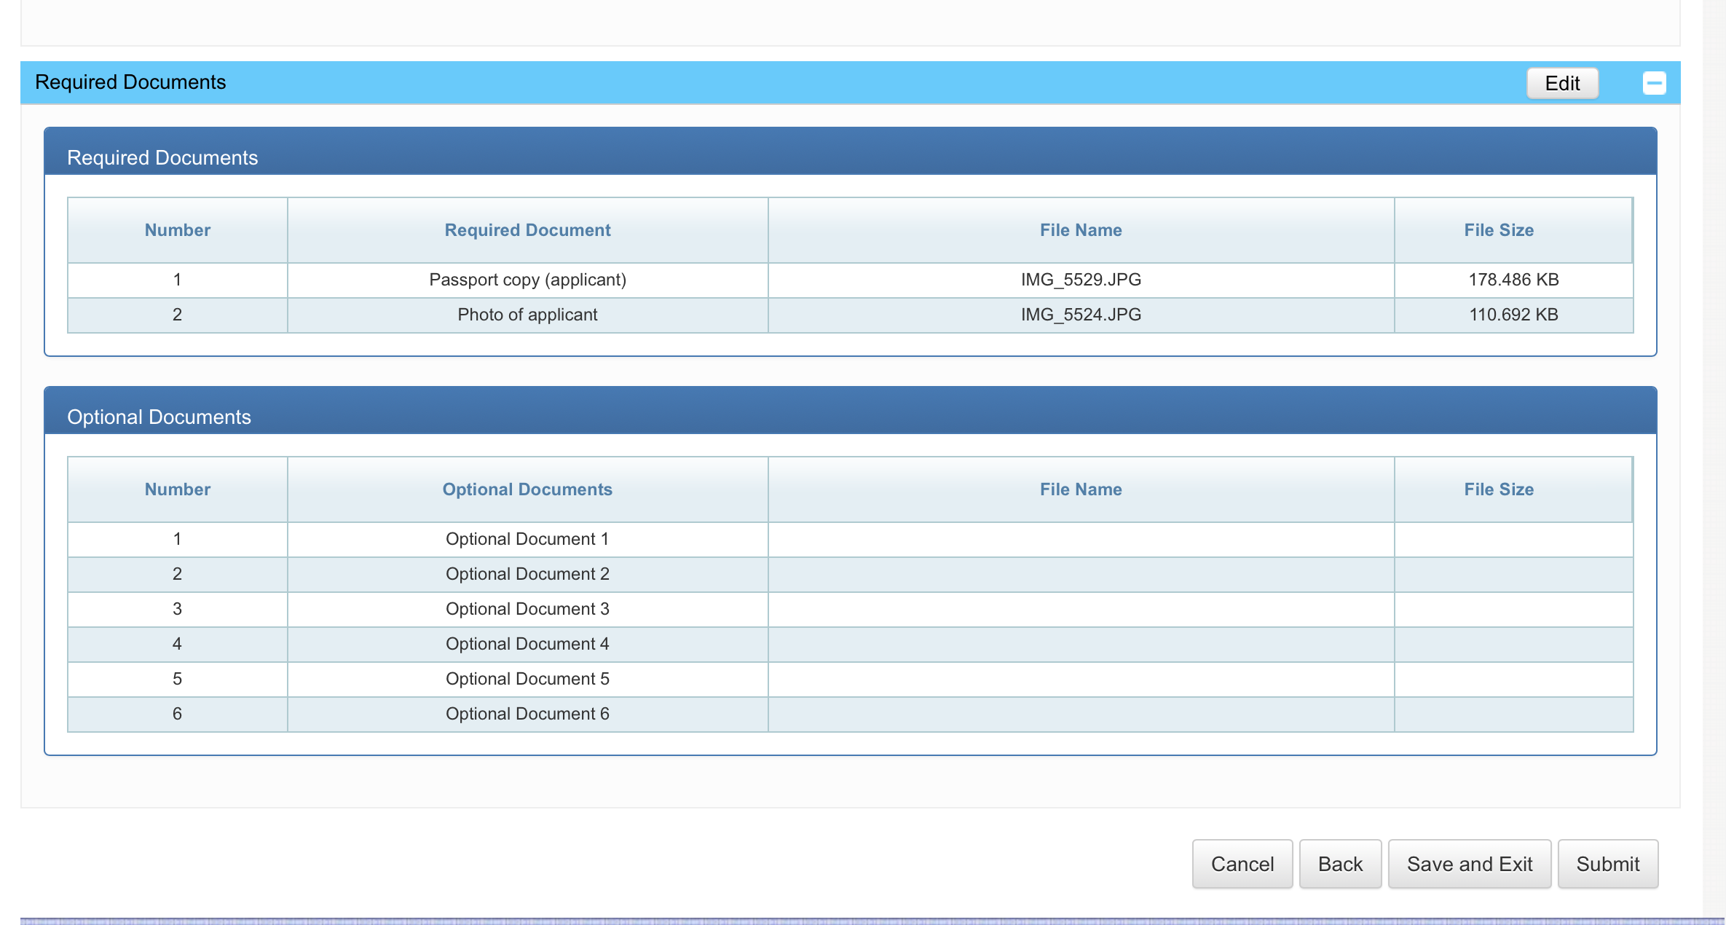The height and width of the screenshot is (925, 1726).
Task: Cancel the application form
Action: 1242,864
